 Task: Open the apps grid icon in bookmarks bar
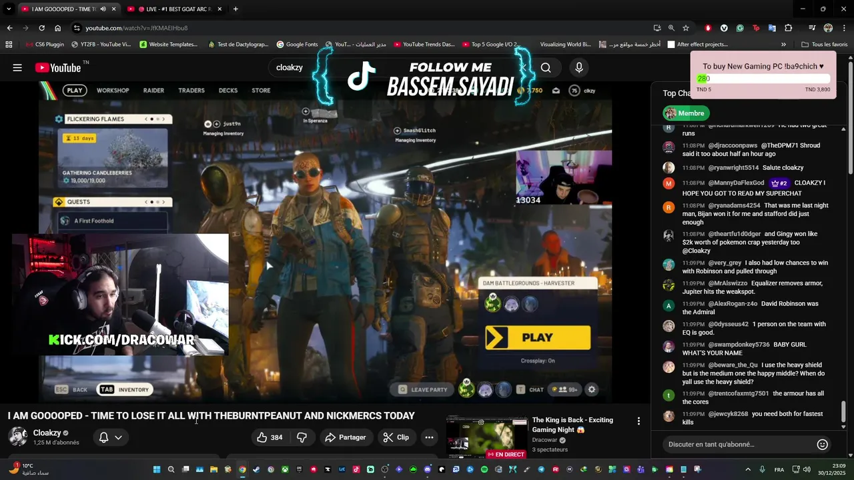point(9,45)
